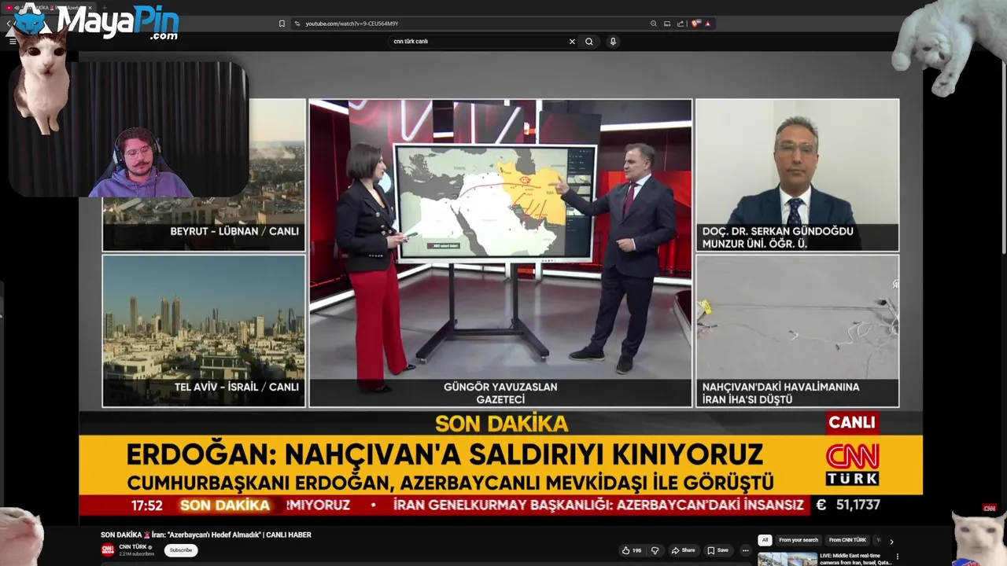Viewport: 1007px width, 566px height.
Task: Click the share page icon in address bar
Action: pyautogui.click(x=681, y=24)
